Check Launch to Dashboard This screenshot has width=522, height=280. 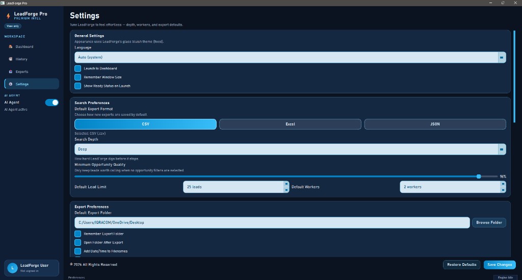77,68
